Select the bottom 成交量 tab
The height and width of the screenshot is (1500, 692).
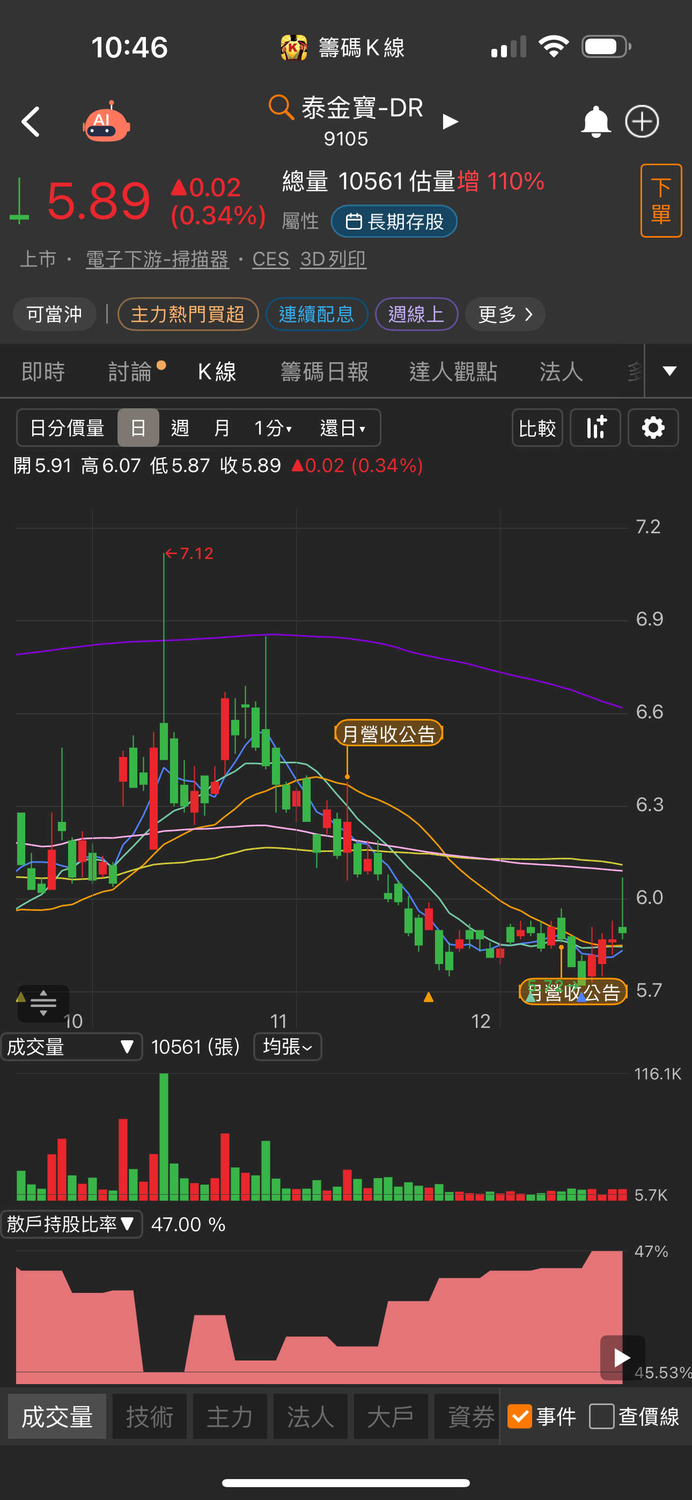tap(57, 1416)
